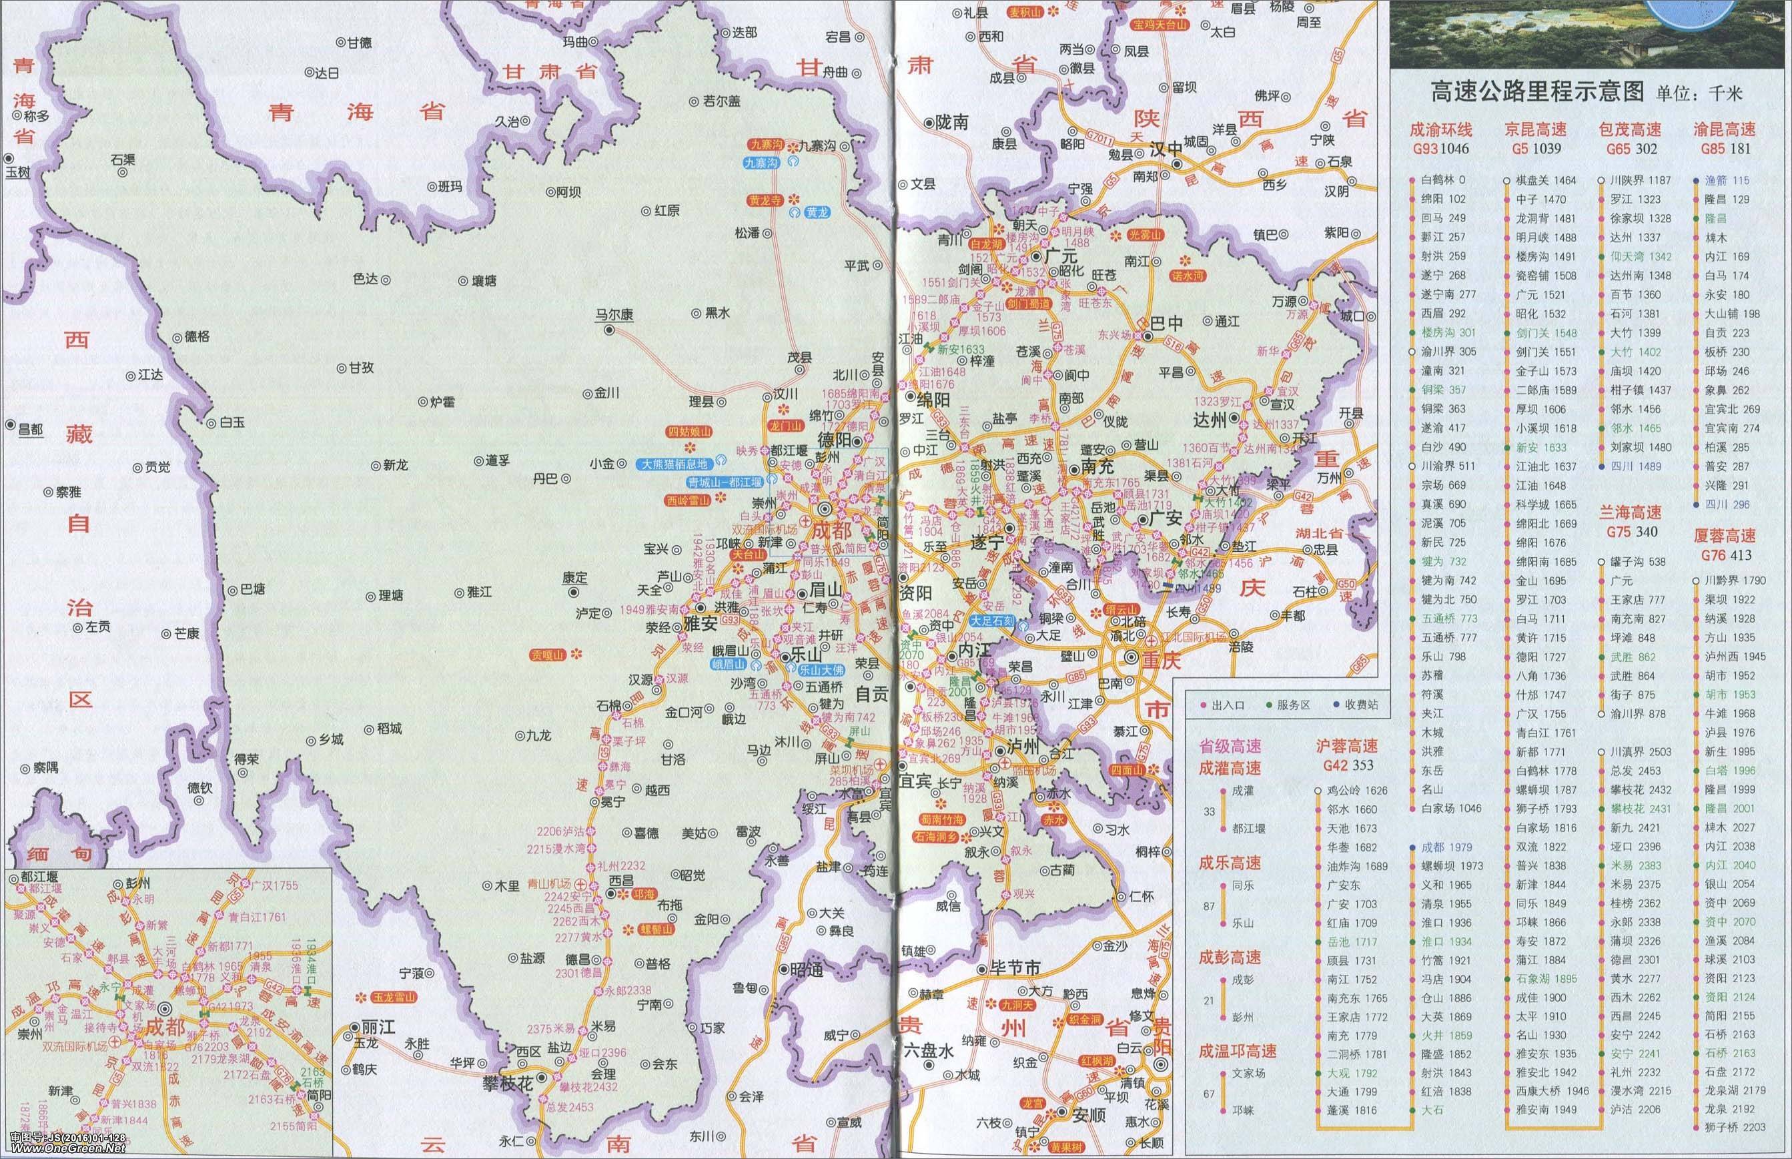Click the green 服务区 legend dot
The image size is (1792, 1159).
pos(1270,705)
